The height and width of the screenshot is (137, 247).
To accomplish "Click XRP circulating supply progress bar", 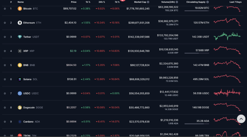I will tap(197, 53).
